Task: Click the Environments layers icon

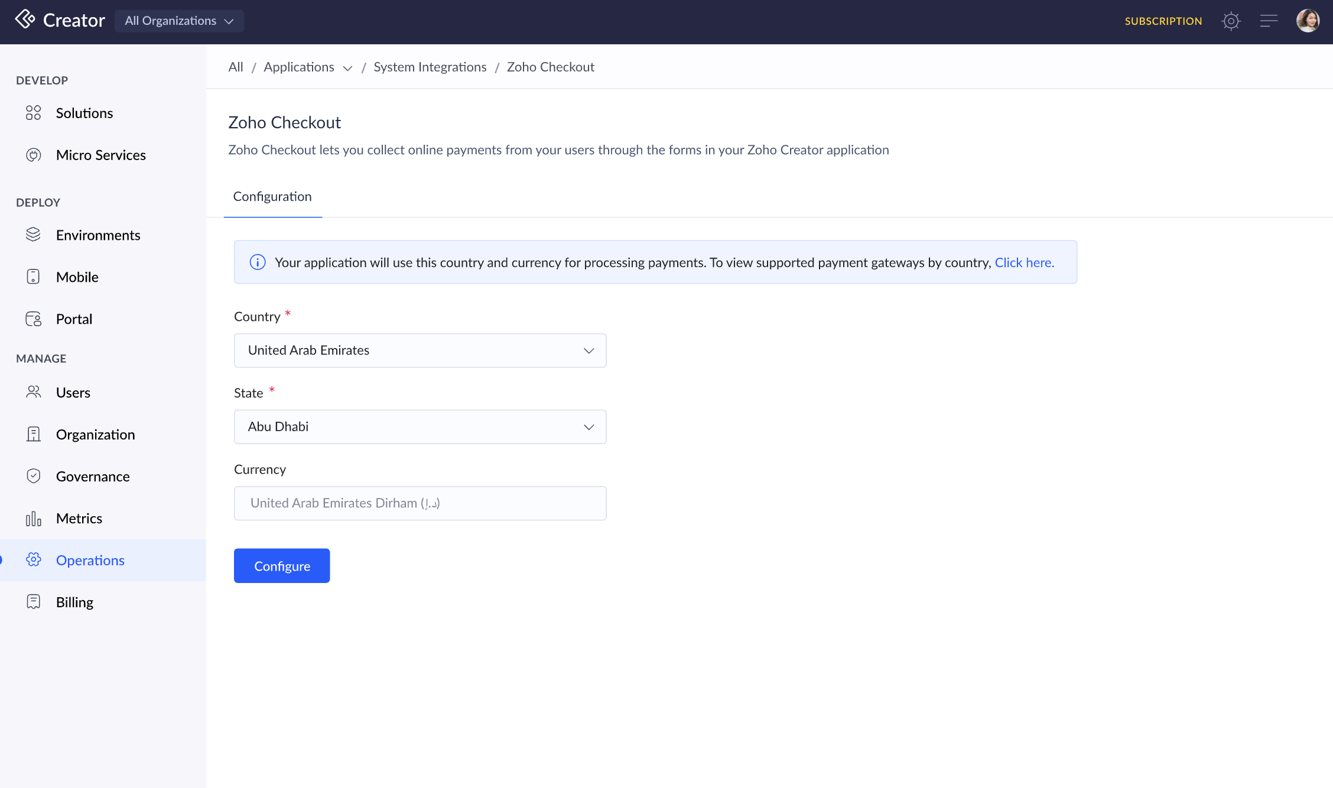Action: coord(34,235)
